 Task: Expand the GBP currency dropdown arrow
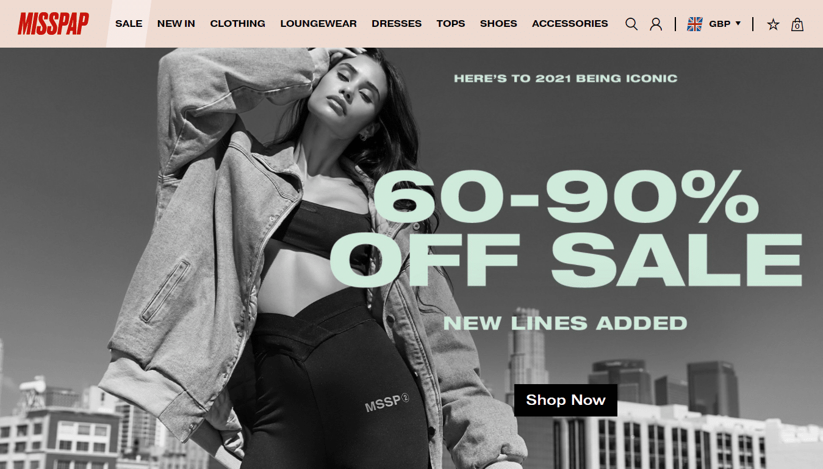738,23
